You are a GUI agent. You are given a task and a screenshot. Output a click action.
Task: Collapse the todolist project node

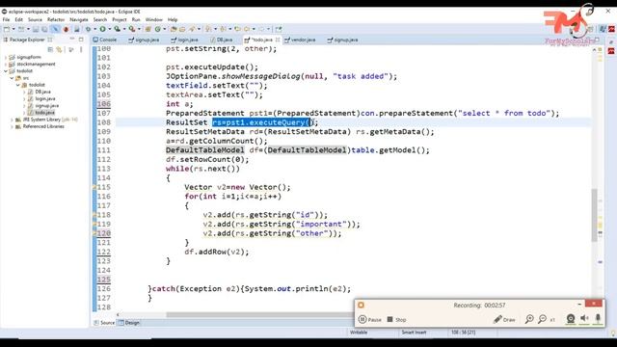(x=6, y=71)
